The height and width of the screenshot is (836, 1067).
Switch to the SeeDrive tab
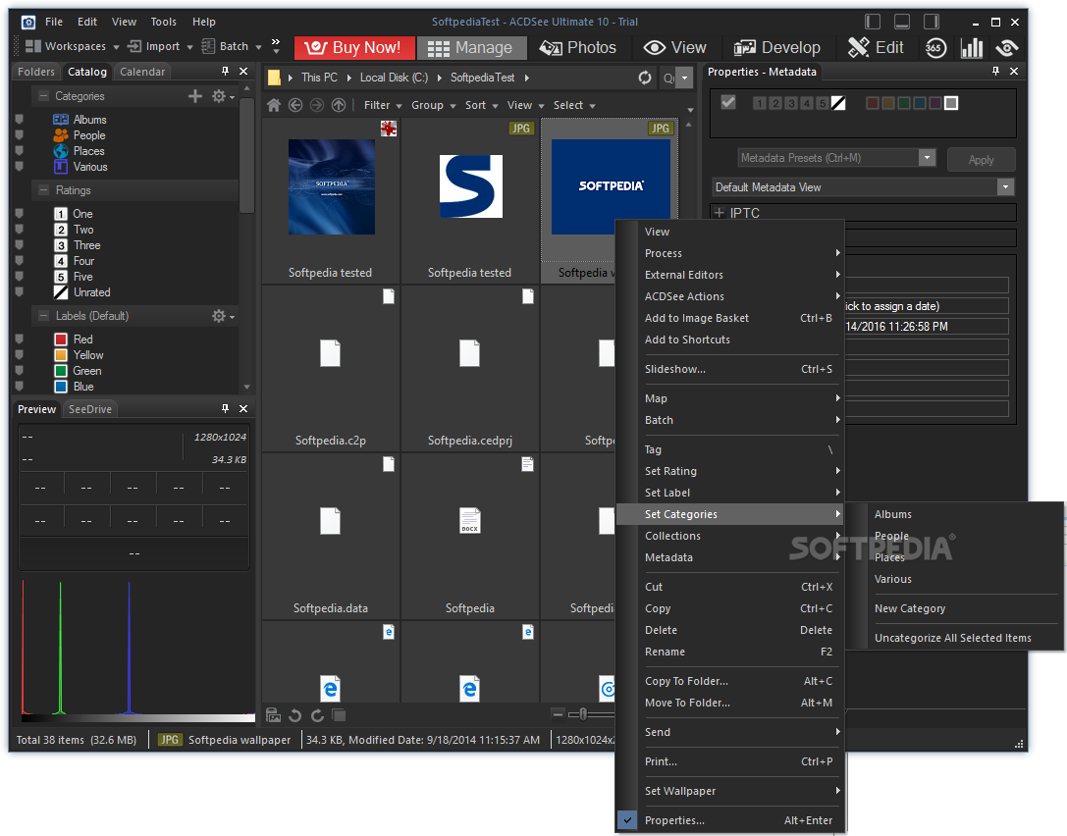click(x=90, y=409)
